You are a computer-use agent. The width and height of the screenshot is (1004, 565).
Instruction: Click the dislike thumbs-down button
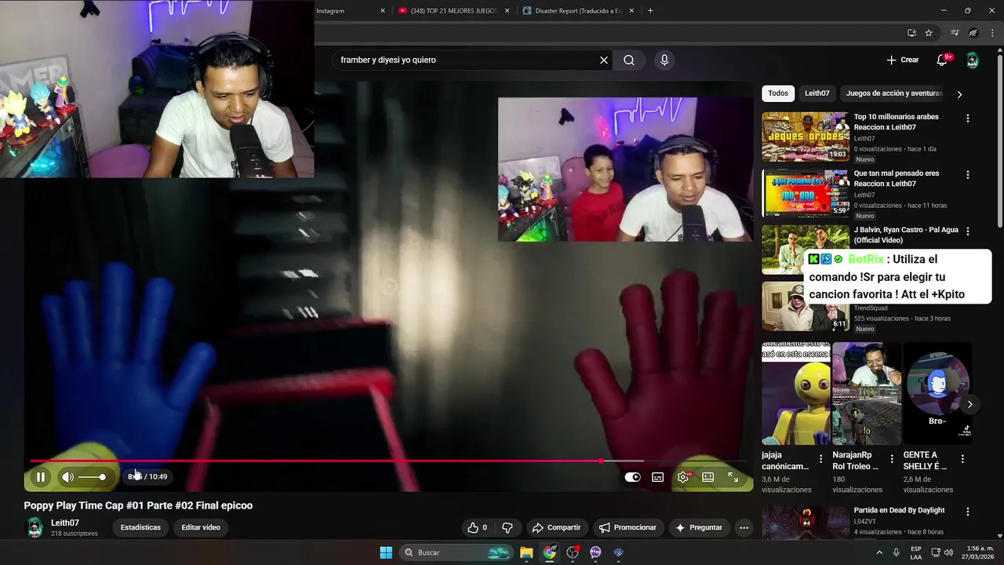pos(507,527)
